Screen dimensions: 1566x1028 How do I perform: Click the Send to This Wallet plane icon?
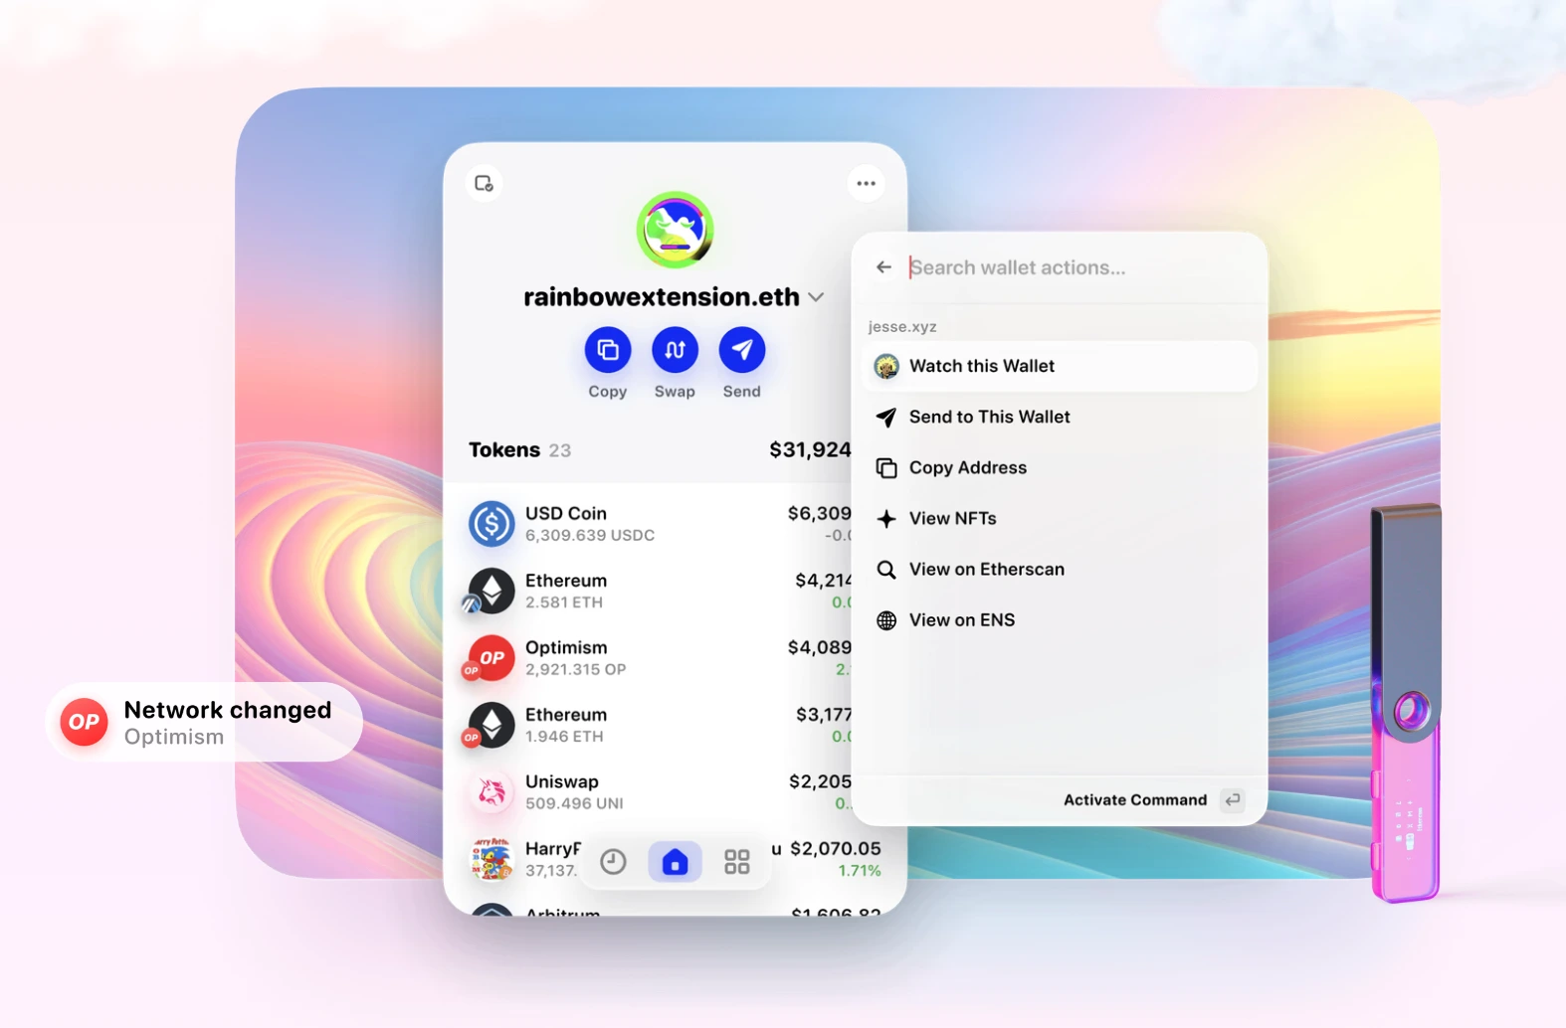pyautogui.click(x=885, y=417)
